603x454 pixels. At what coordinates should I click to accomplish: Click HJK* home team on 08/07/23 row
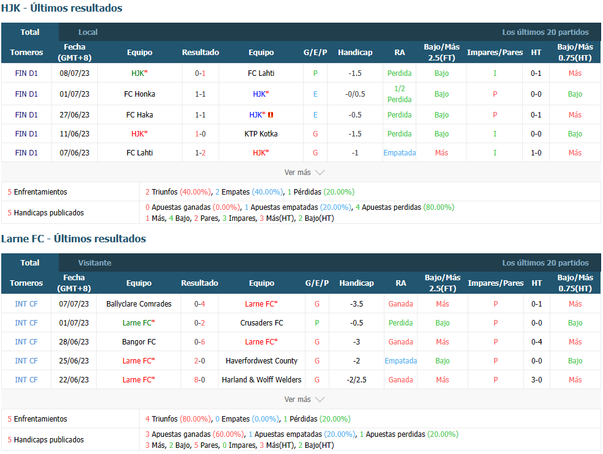(x=140, y=73)
